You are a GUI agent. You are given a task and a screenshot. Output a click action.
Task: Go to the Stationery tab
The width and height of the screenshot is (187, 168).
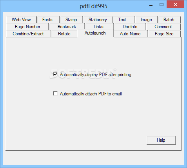98,20
